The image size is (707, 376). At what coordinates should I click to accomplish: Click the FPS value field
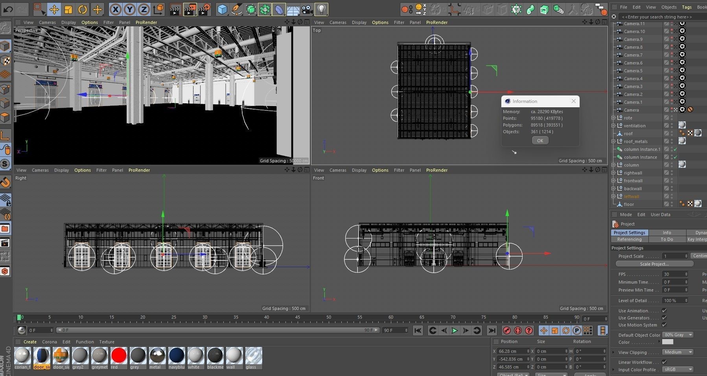[675, 274]
